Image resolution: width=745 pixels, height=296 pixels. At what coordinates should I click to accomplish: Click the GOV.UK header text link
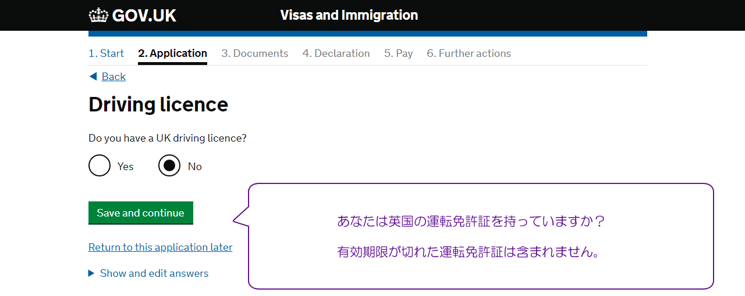click(x=144, y=15)
